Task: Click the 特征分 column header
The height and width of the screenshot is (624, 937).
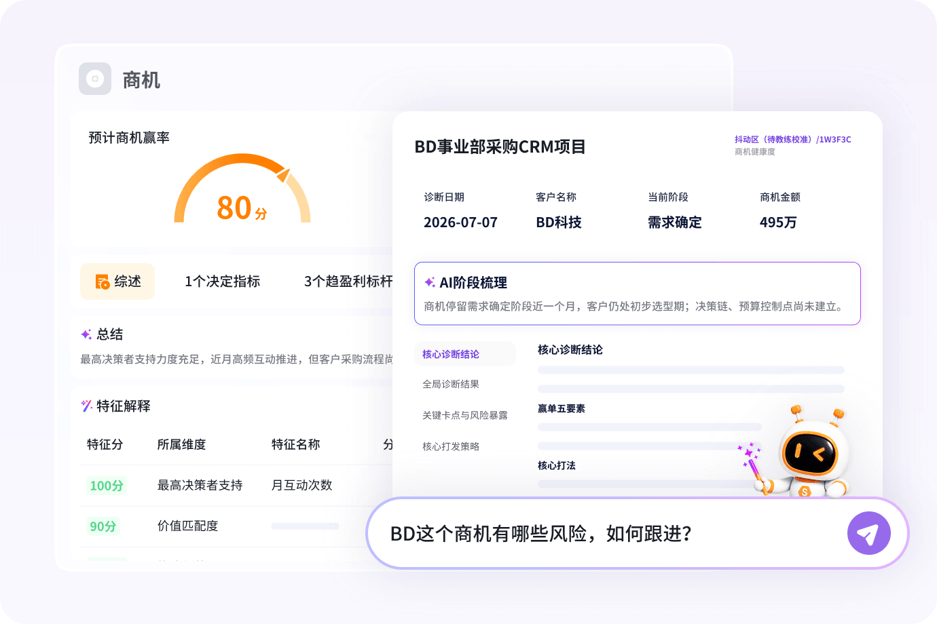Action: pos(105,444)
